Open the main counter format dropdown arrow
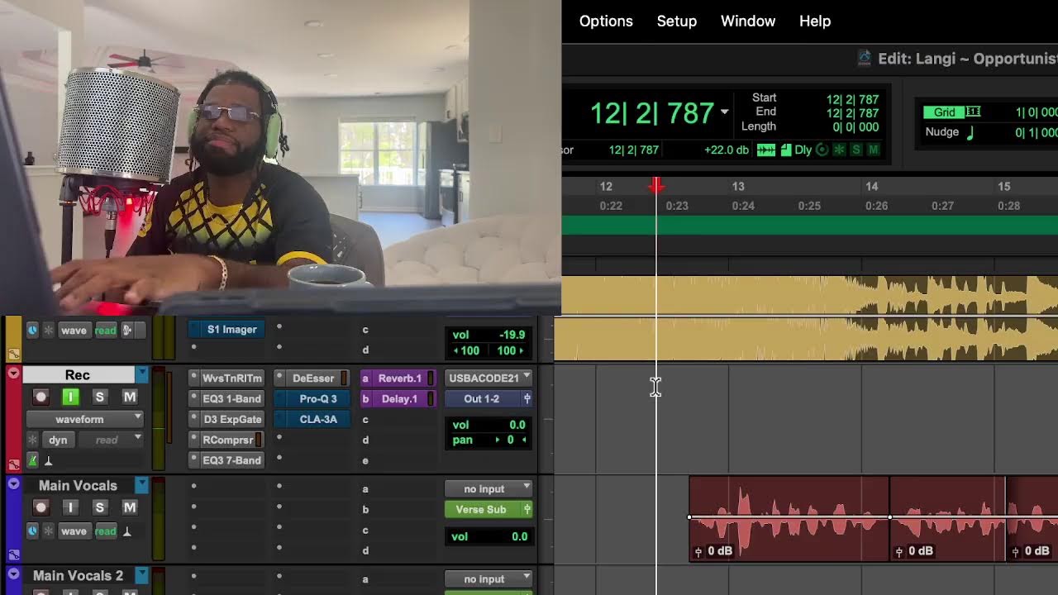 [x=725, y=112]
